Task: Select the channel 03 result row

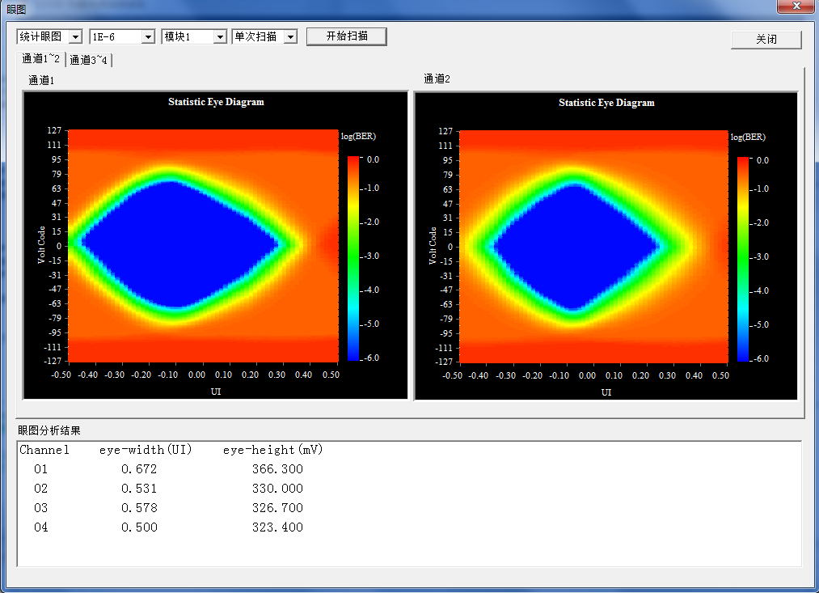Action: pyautogui.click(x=162, y=508)
